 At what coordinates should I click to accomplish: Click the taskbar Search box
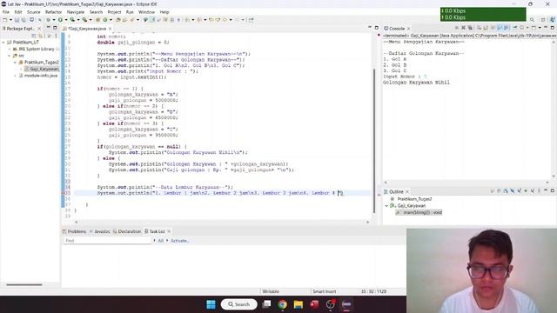click(238, 304)
